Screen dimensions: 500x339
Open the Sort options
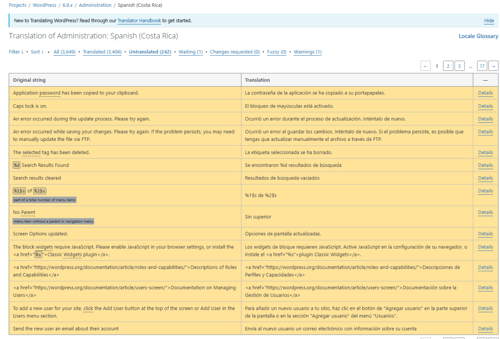click(x=37, y=52)
